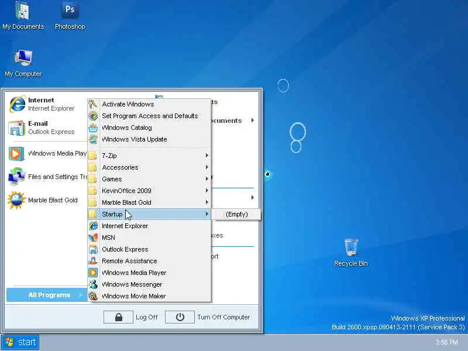
Task: Click the 7-Zip folder icon
Action: click(93, 156)
